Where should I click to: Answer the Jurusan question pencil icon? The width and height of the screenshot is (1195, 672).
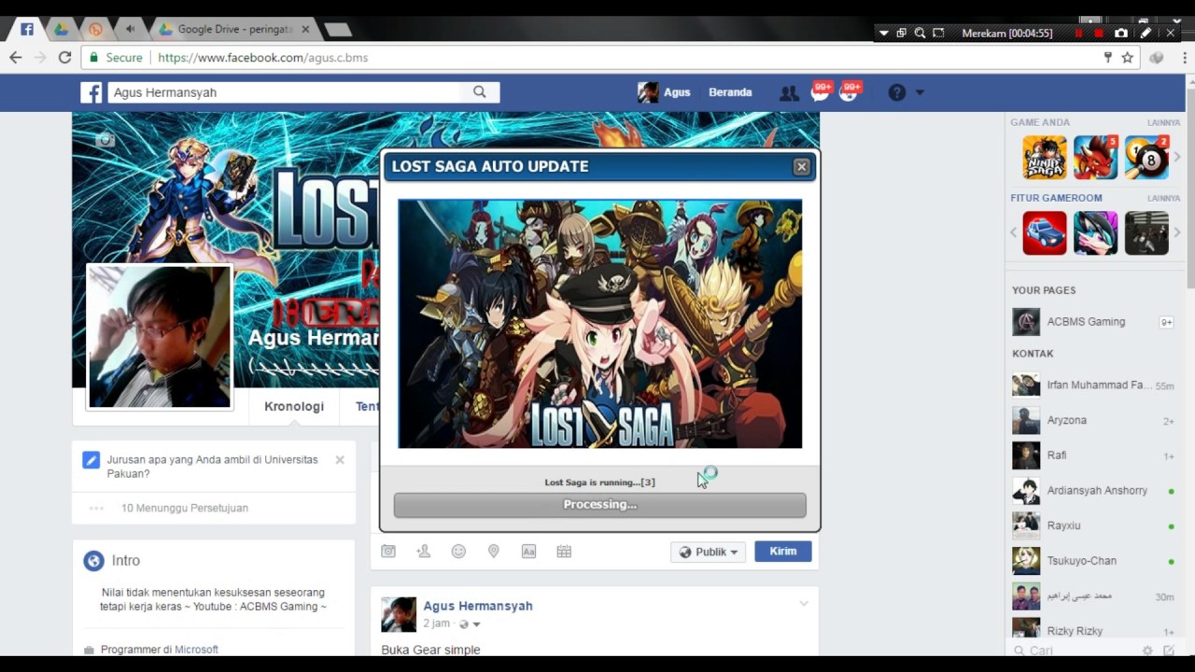point(91,460)
